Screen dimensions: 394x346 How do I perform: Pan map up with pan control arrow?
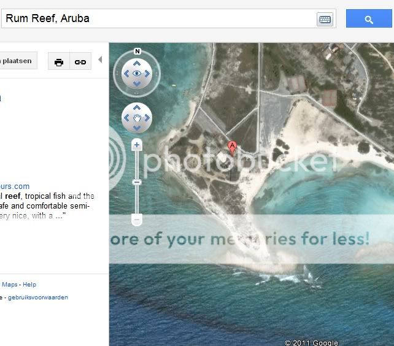click(137, 108)
